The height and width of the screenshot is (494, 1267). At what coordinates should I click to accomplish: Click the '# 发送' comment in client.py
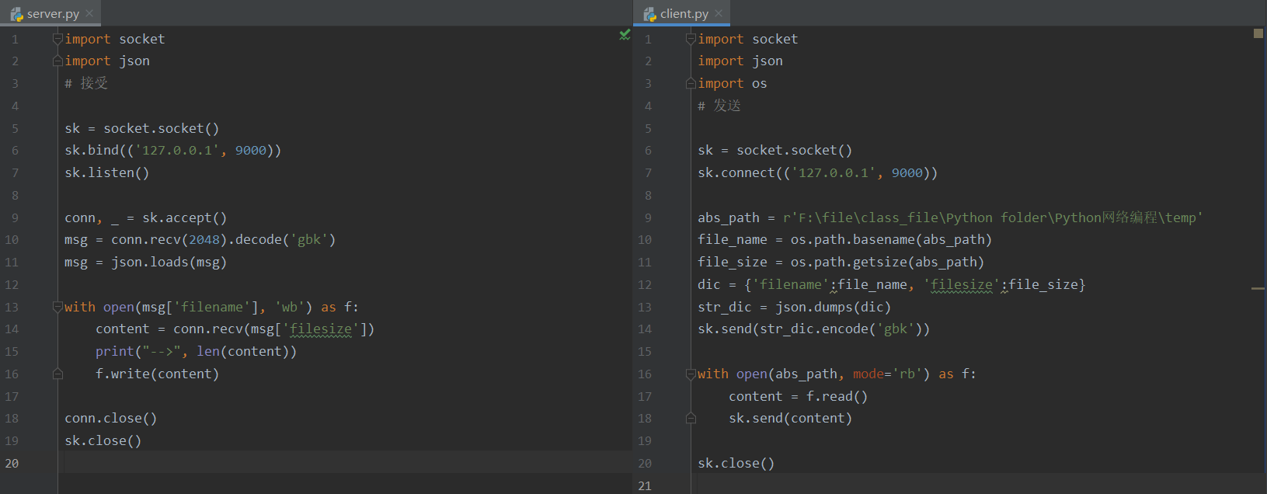point(719,106)
